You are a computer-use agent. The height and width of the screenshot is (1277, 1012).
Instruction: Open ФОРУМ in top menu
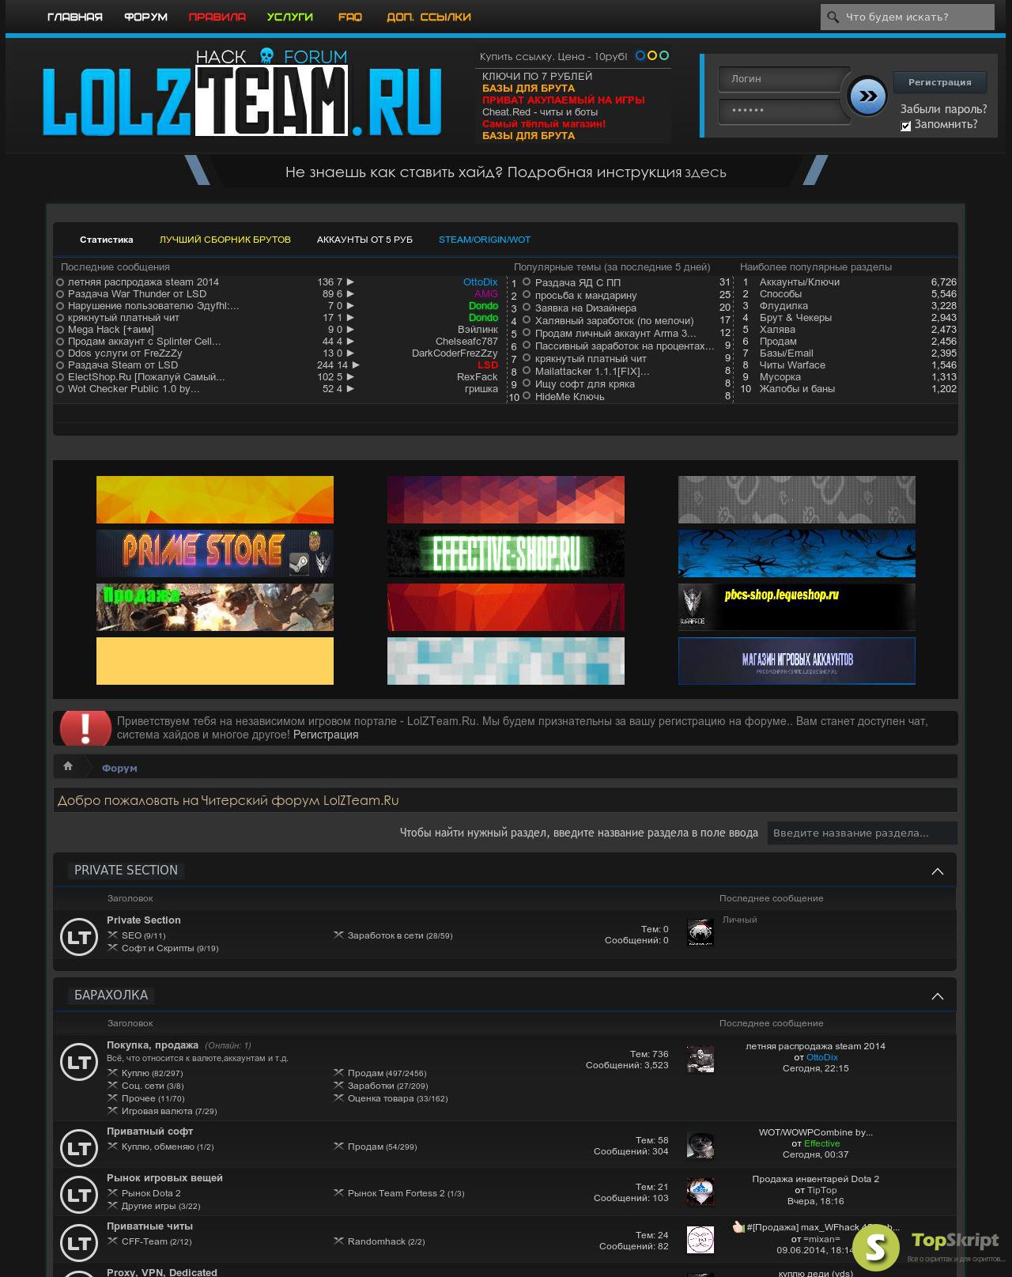tap(145, 17)
